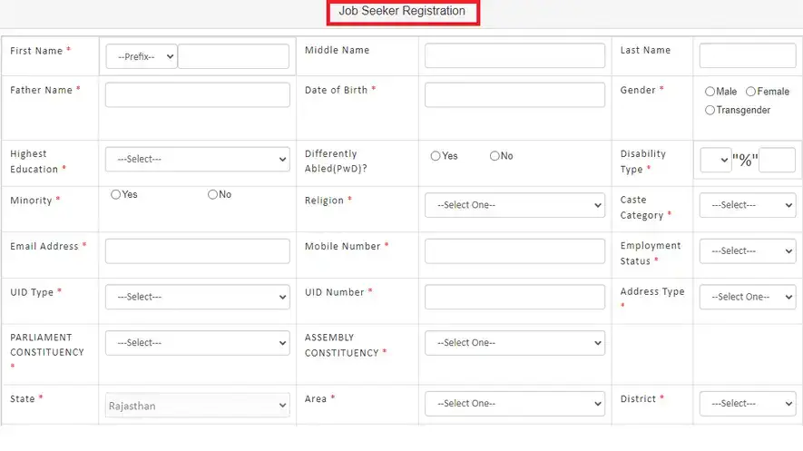Open the District dropdown

(x=748, y=404)
